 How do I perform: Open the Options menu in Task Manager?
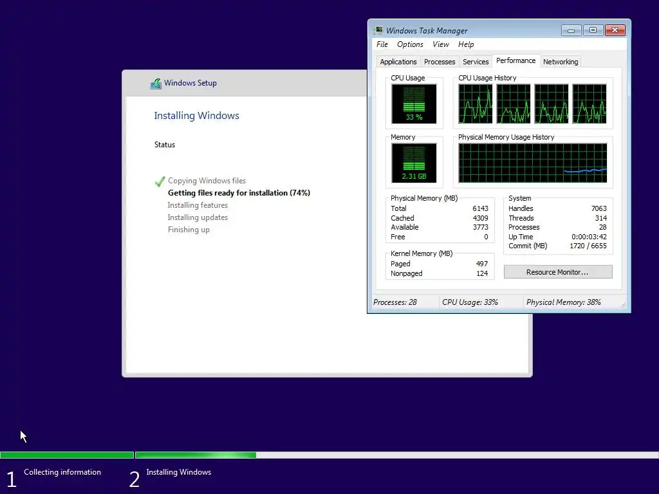click(410, 44)
